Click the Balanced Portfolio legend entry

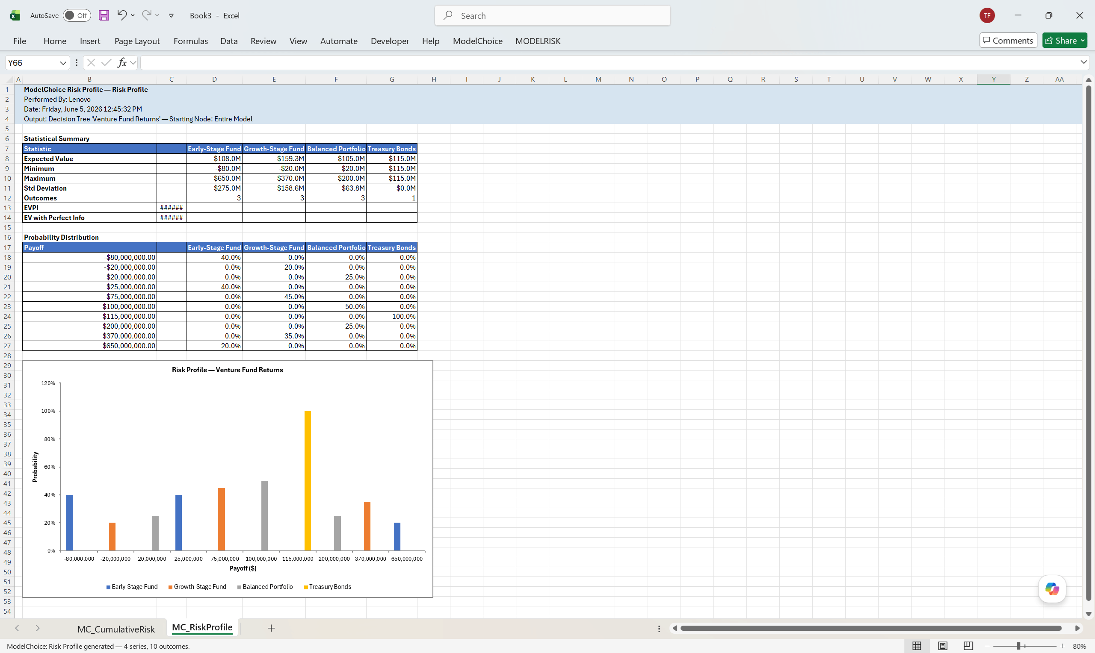point(265,587)
